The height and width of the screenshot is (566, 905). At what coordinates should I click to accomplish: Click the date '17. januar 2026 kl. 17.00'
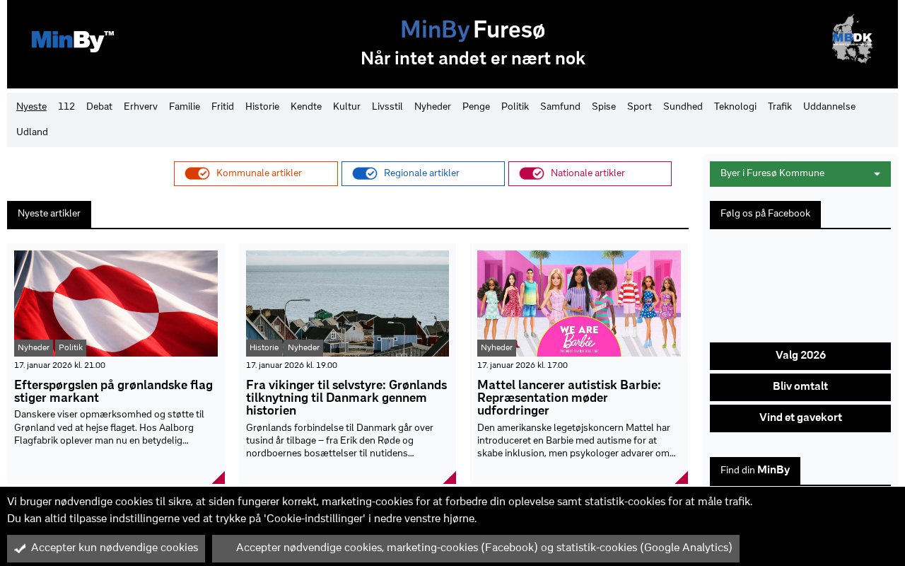tap(522, 366)
